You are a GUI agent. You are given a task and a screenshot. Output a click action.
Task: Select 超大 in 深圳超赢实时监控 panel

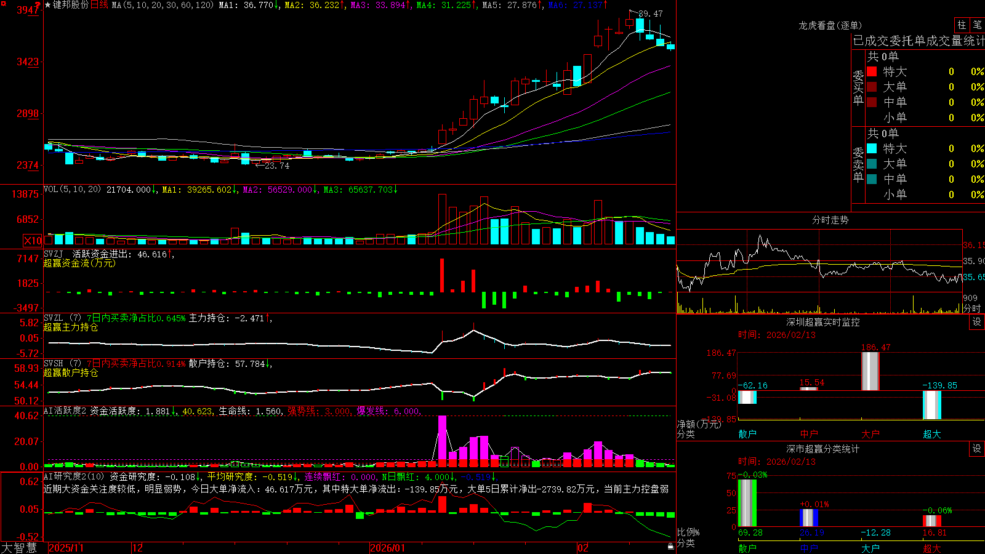[x=932, y=434]
